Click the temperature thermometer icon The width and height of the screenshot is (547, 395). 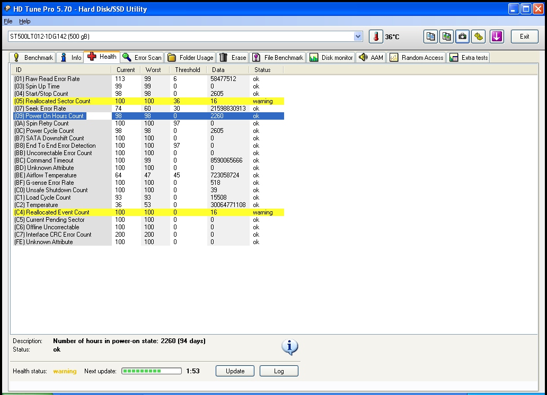[x=376, y=37]
